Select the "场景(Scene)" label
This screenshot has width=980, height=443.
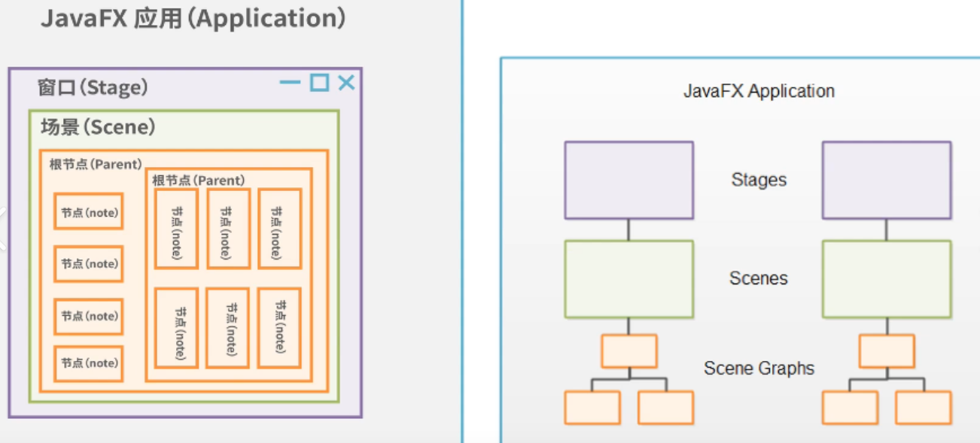tap(98, 127)
